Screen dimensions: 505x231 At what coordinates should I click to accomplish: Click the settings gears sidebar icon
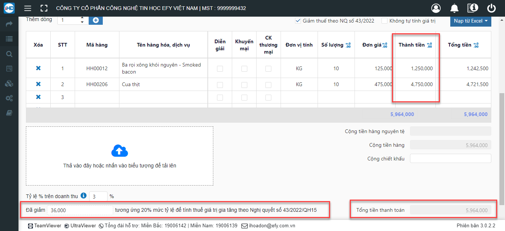coord(9,98)
